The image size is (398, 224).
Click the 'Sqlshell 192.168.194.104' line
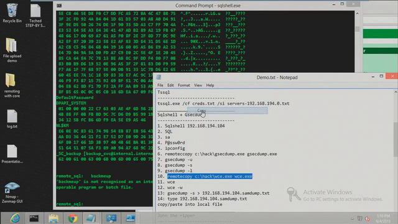coord(191,126)
